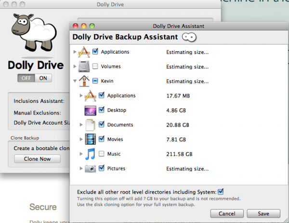The width and height of the screenshot is (289, 223).
Task: Uncheck the root Applications checkbox
Action: coord(95,52)
